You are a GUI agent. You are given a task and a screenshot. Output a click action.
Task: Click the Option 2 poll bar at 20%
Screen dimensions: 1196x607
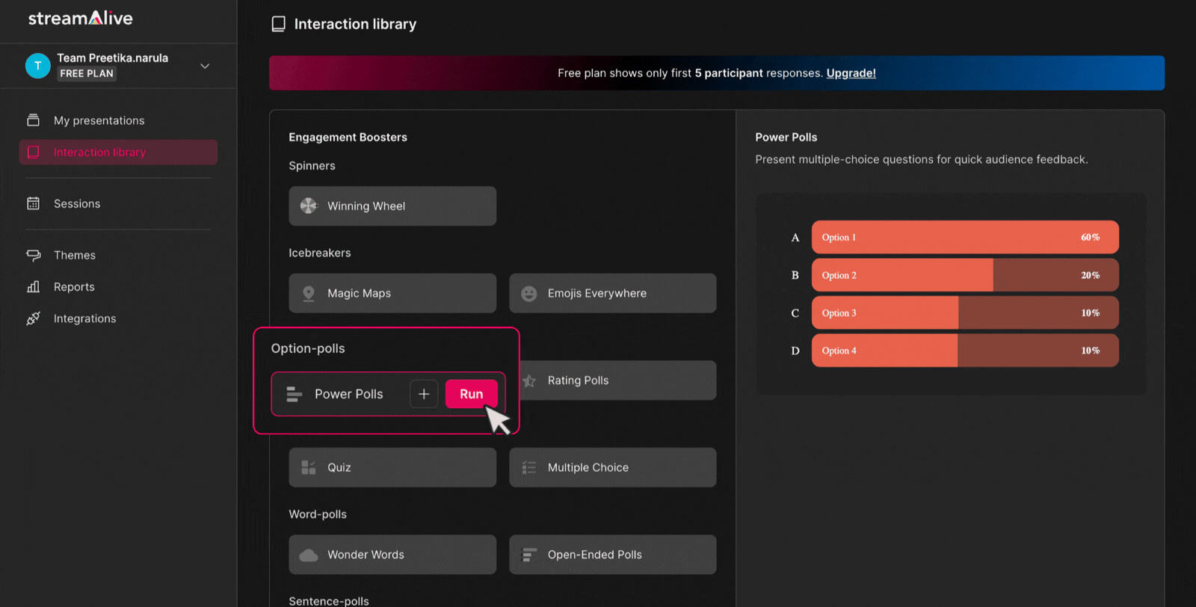coord(965,275)
